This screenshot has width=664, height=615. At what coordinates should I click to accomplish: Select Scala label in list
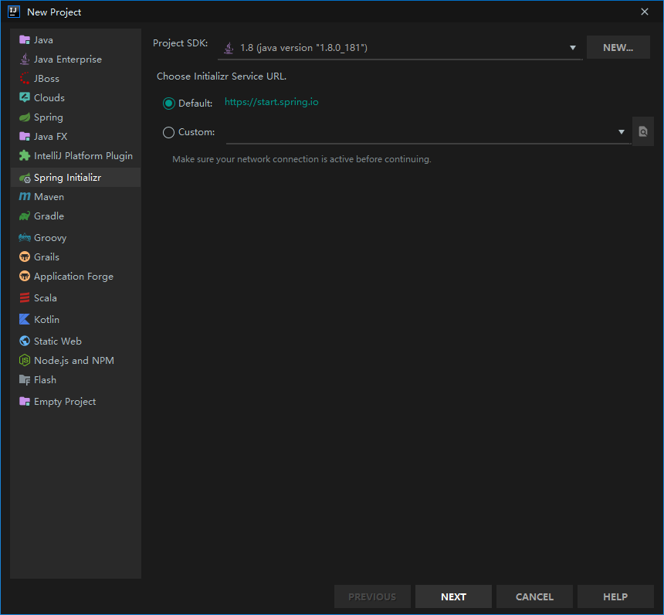[46, 298]
